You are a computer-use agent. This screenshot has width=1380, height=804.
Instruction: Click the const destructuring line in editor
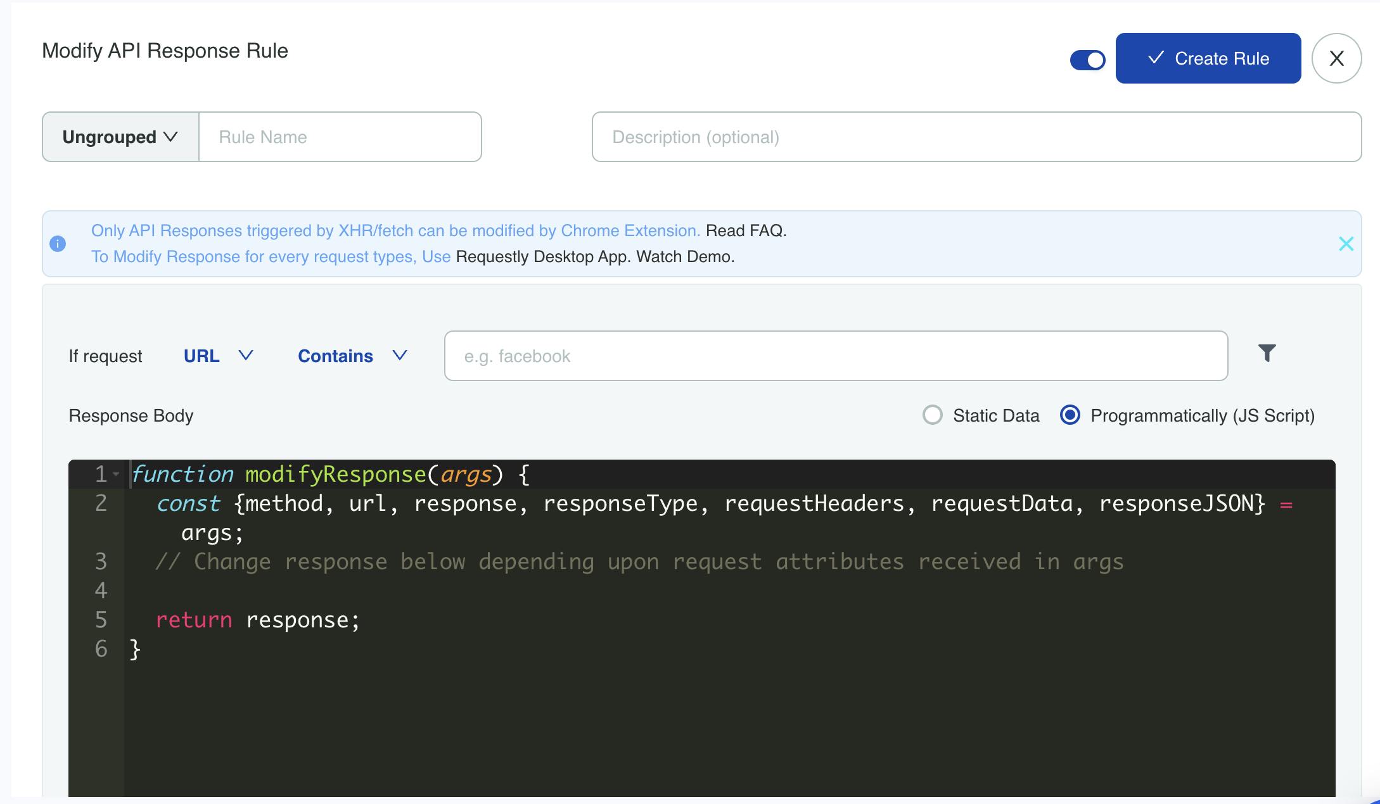[724, 503]
